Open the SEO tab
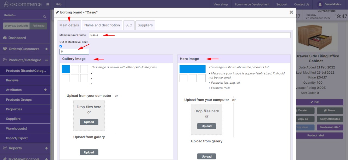 tap(129, 25)
